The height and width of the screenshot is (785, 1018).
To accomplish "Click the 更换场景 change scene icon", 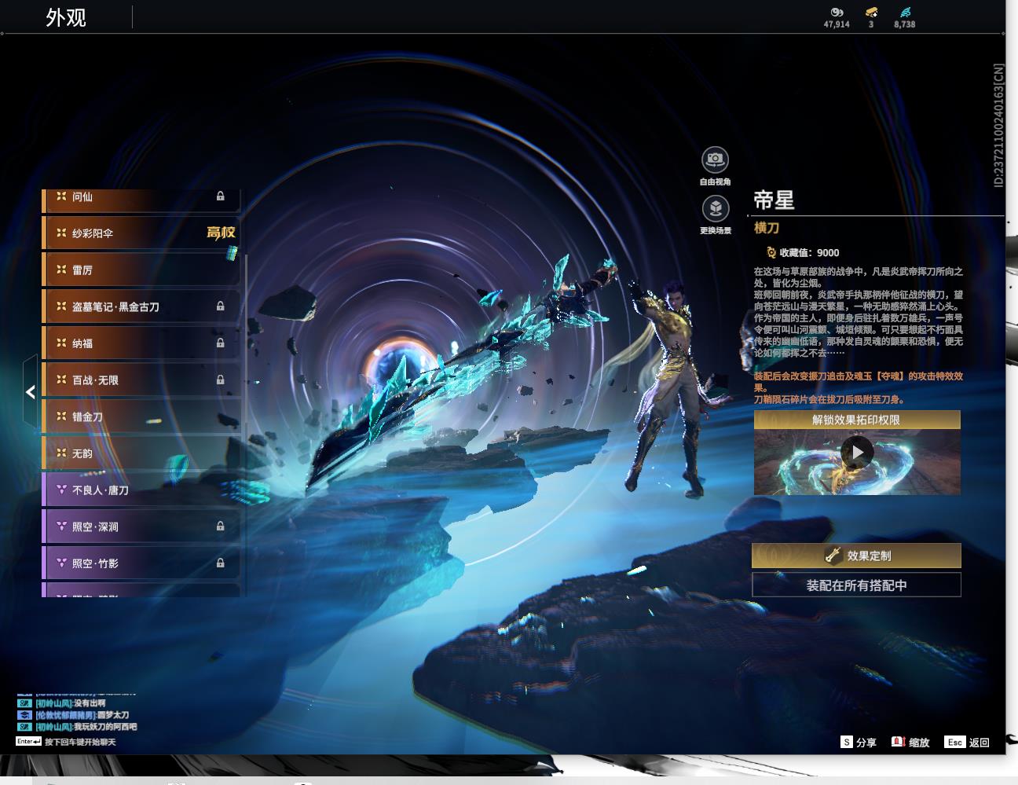I will click(x=715, y=209).
